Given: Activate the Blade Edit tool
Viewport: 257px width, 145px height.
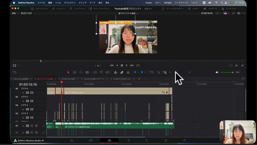Looking at the screenshot, I should tap(87, 72).
